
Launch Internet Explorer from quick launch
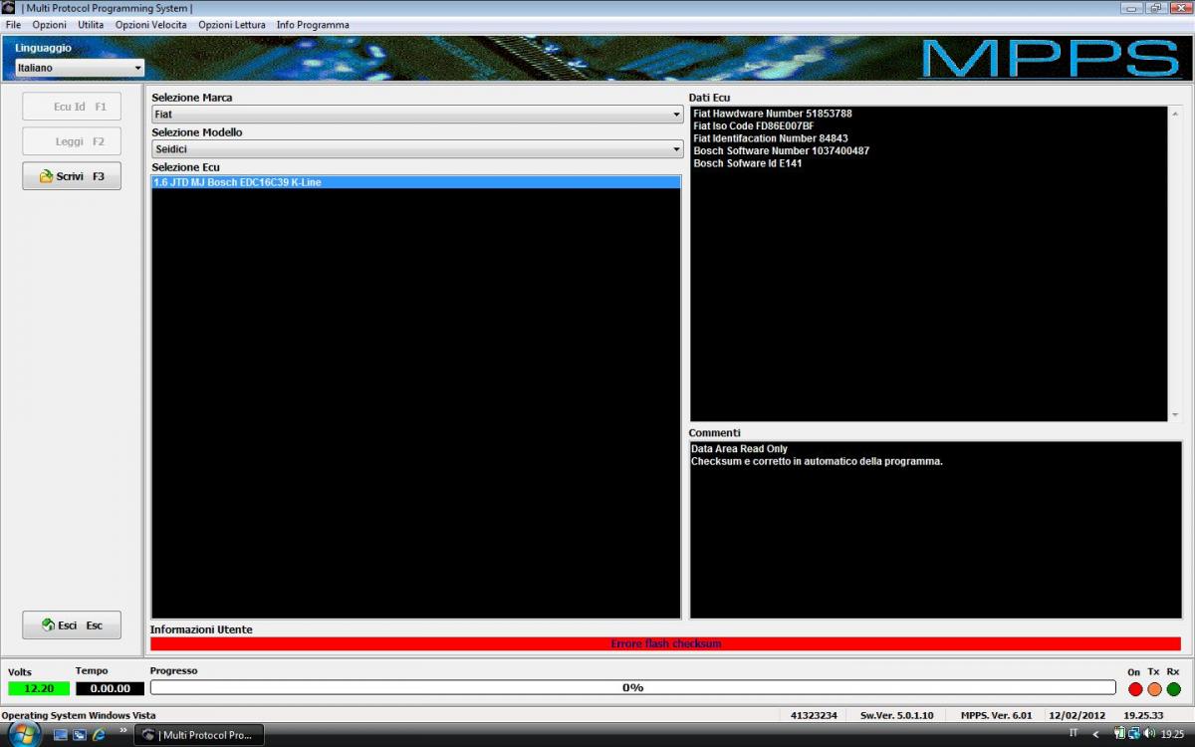99,735
